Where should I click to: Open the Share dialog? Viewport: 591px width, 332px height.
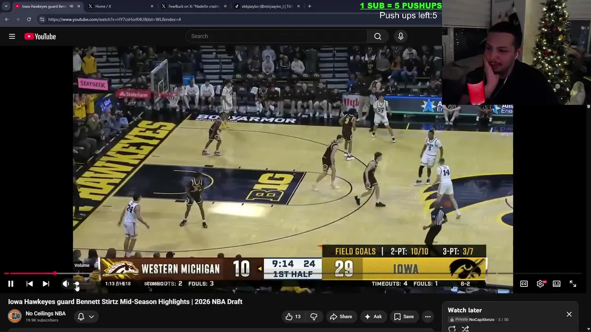pyautogui.click(x=341, y=316)
